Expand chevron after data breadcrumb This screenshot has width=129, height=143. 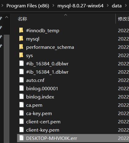(126, 6)
